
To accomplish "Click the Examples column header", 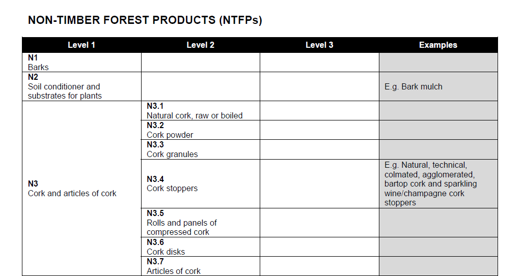I will pos(438,45).
